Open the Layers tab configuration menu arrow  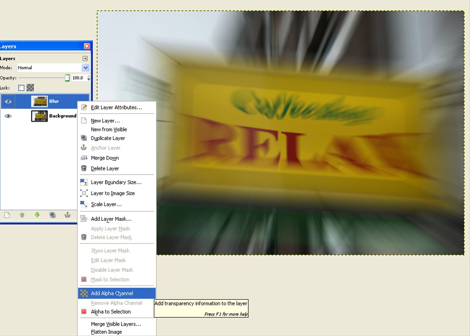click(x=85, y=59)
